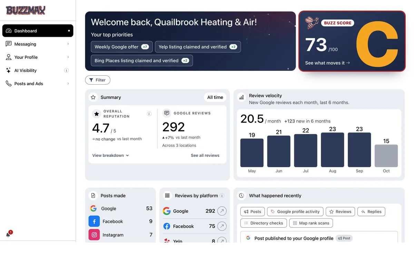
Task: Click the May bar in review velocity
Action: [252, 153]
